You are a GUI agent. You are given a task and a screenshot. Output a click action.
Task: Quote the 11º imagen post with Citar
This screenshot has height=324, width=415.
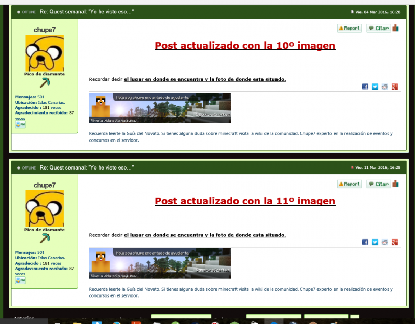point(379,184)
